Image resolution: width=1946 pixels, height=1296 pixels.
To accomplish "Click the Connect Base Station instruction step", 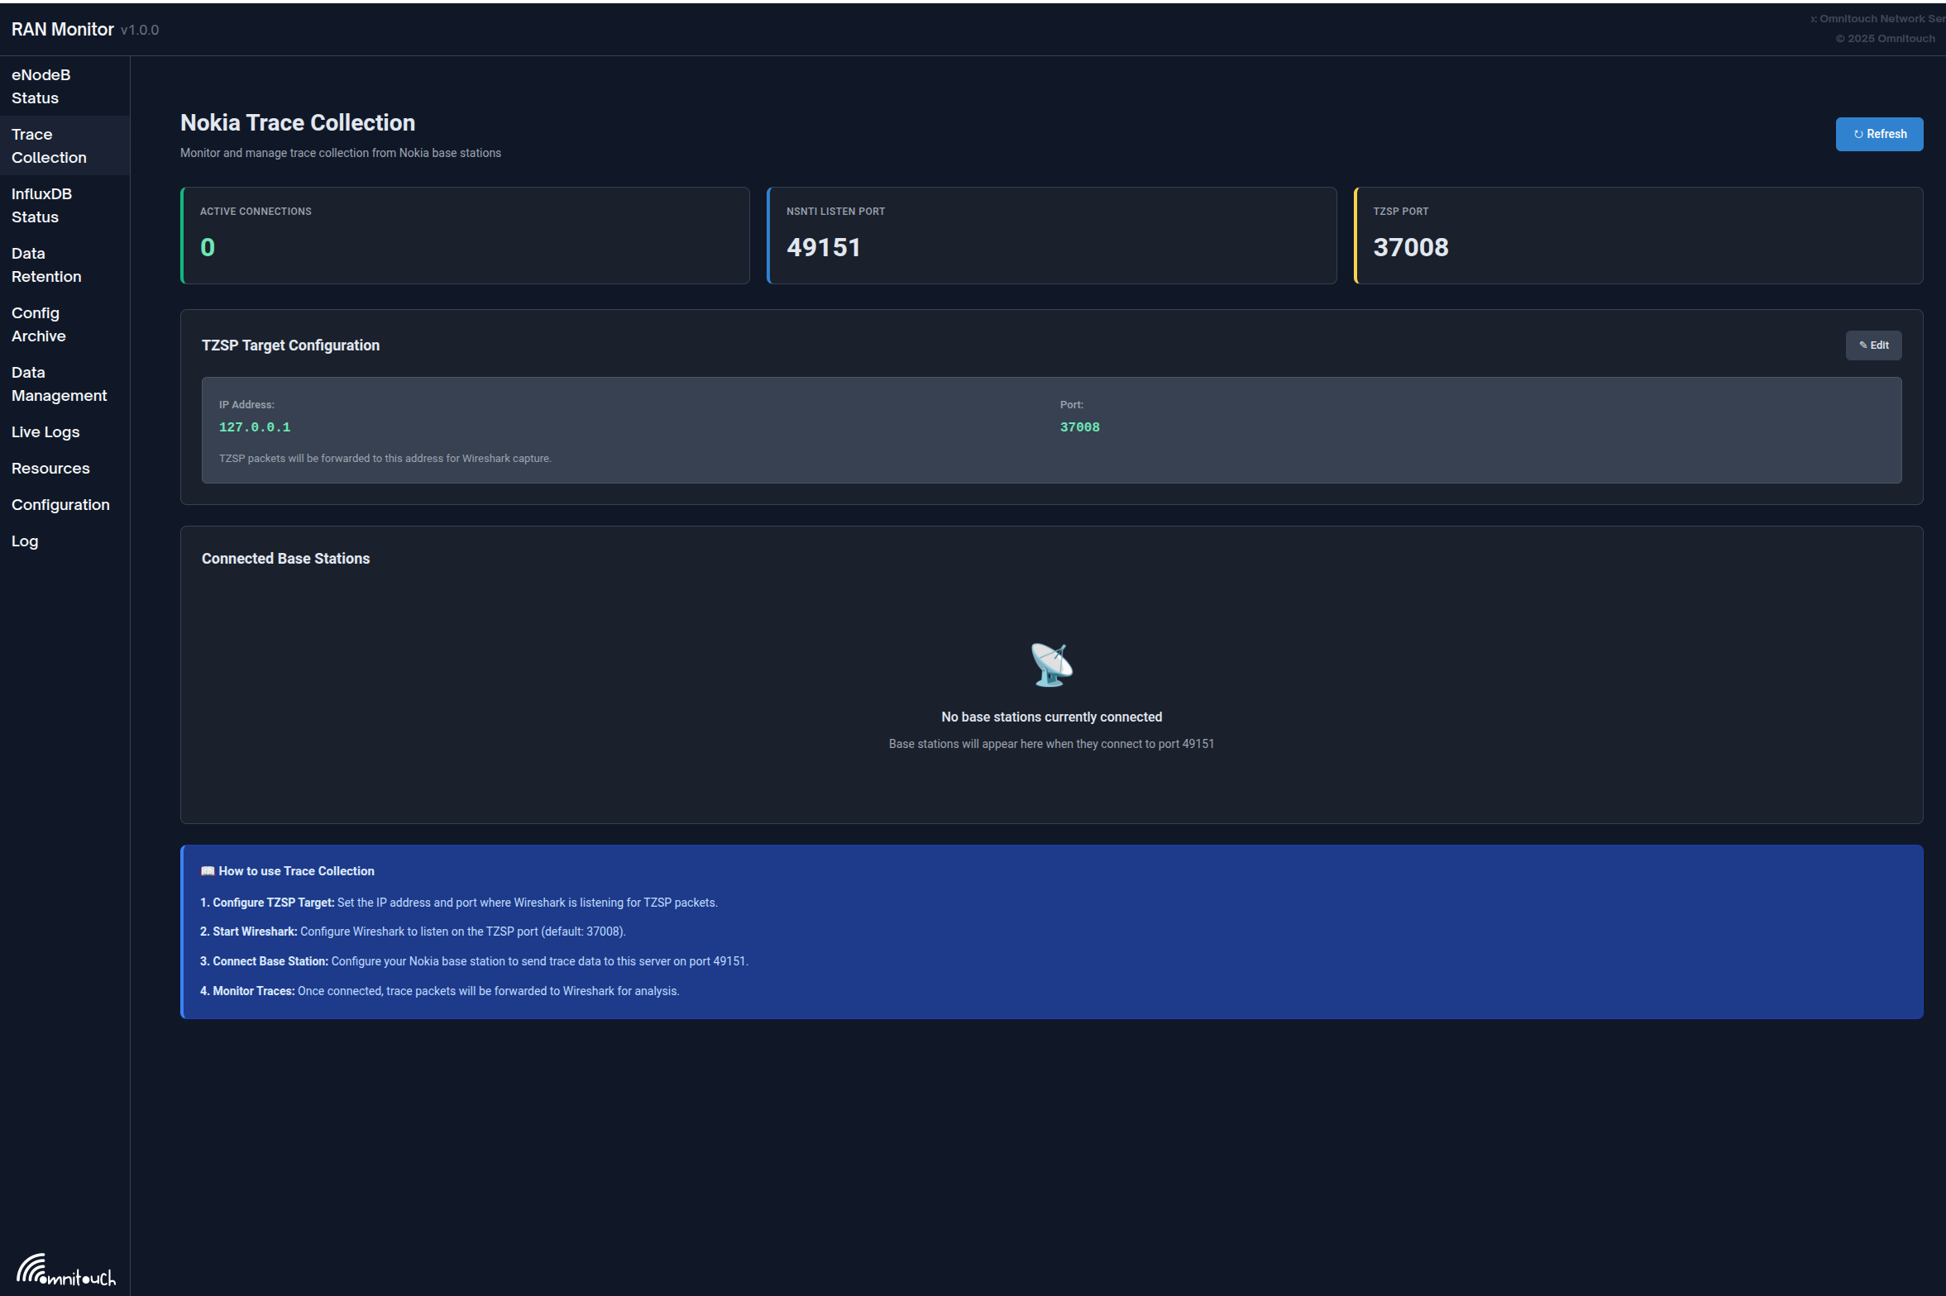I will point(474,961).
